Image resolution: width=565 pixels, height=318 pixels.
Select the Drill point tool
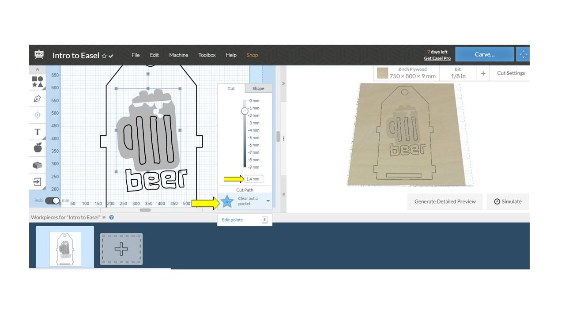click(38, 115)
